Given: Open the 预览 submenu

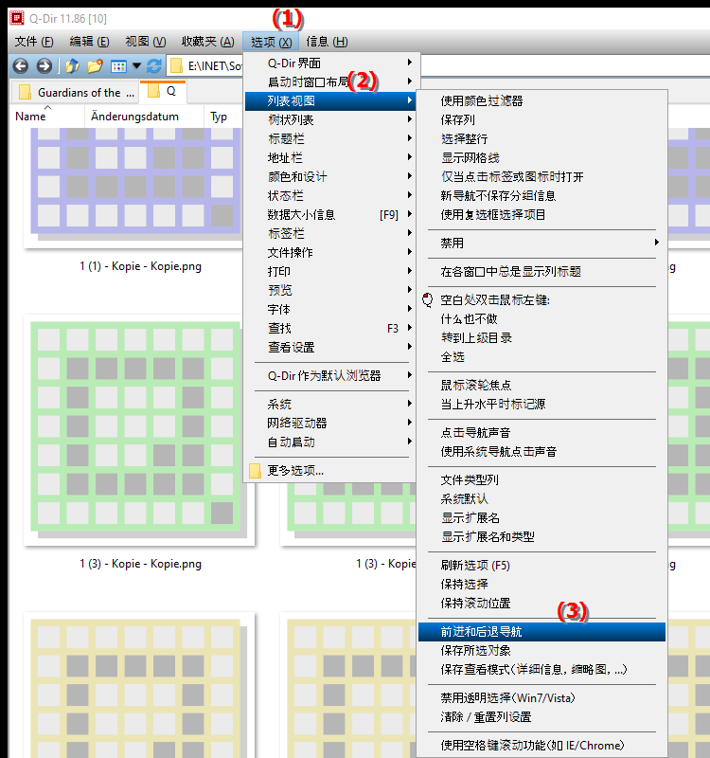Looking at the screenshot, I should click(330, 290).
